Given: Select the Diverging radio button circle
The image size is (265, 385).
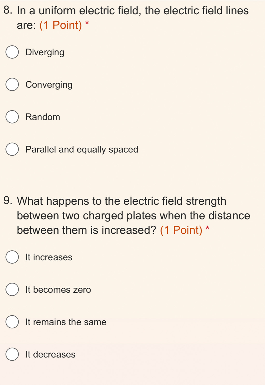Looking at the screenshot, I should (x=12, y=52).
